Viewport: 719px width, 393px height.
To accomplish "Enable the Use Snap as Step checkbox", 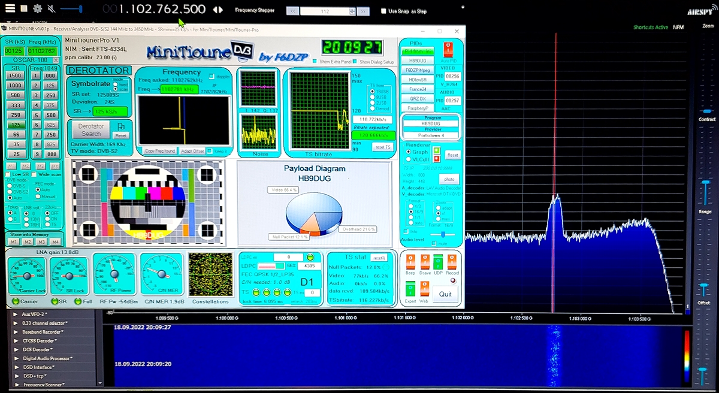I will pos(384,11).
